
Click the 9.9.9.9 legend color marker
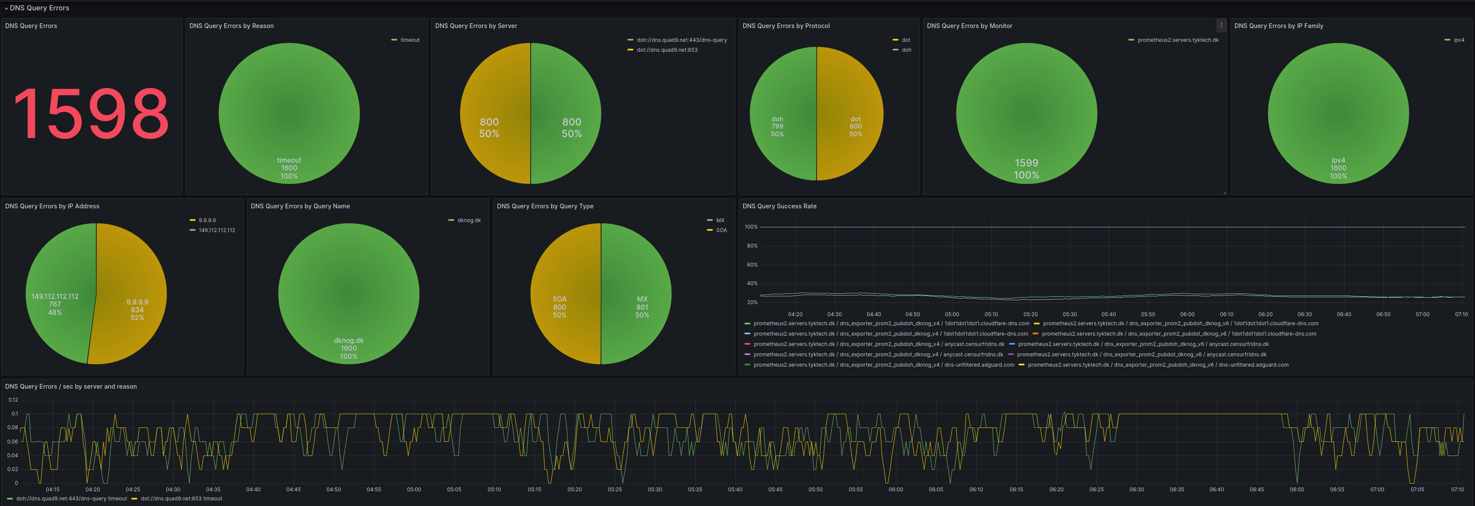[x=193, y=220]
